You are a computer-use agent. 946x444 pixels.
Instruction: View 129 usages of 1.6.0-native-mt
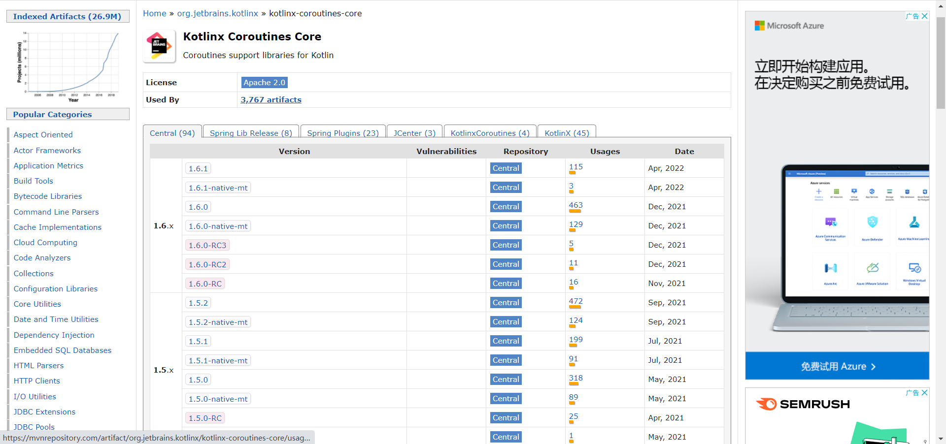point(575,224)
